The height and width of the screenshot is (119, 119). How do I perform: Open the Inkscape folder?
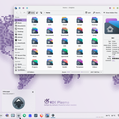click(x=50, y=41)
